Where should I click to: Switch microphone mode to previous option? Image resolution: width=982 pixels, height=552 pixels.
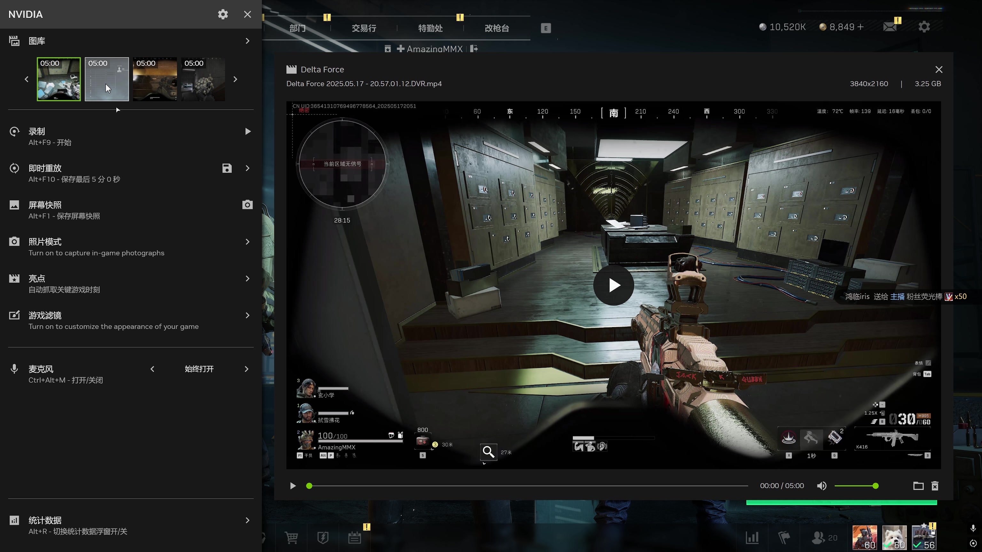click(152, 369)
